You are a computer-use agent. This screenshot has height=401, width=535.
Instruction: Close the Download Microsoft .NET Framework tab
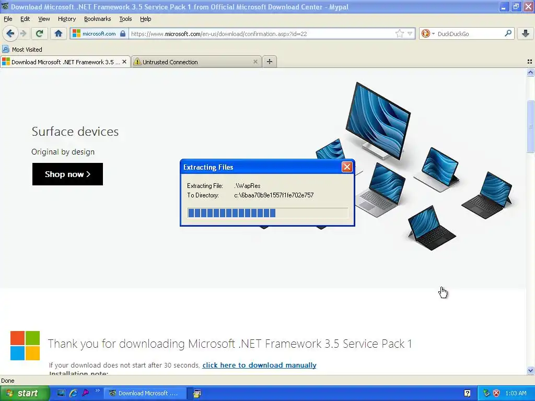(124, 62)
